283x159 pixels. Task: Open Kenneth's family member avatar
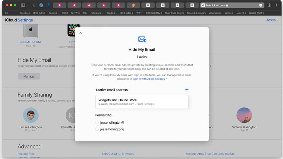[x=70, y=115]
